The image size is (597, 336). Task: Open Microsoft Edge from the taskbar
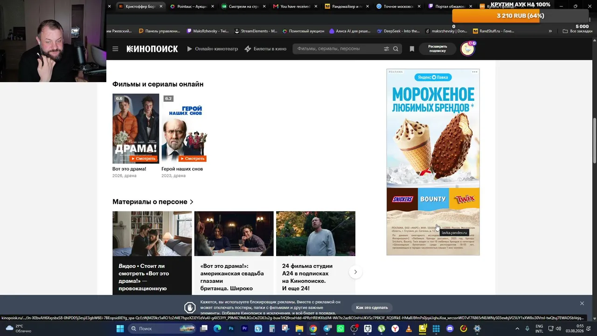(217, 329)
